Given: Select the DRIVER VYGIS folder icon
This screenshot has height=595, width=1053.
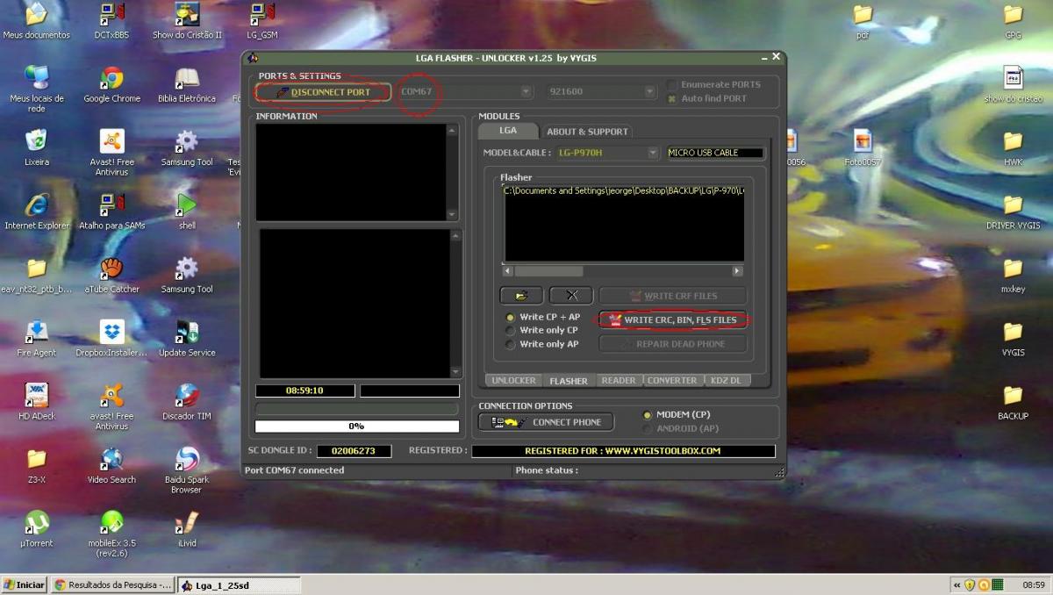Looking at the screenshot, I should (1013, 211).
